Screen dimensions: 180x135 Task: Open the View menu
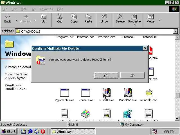pos(24,9)
